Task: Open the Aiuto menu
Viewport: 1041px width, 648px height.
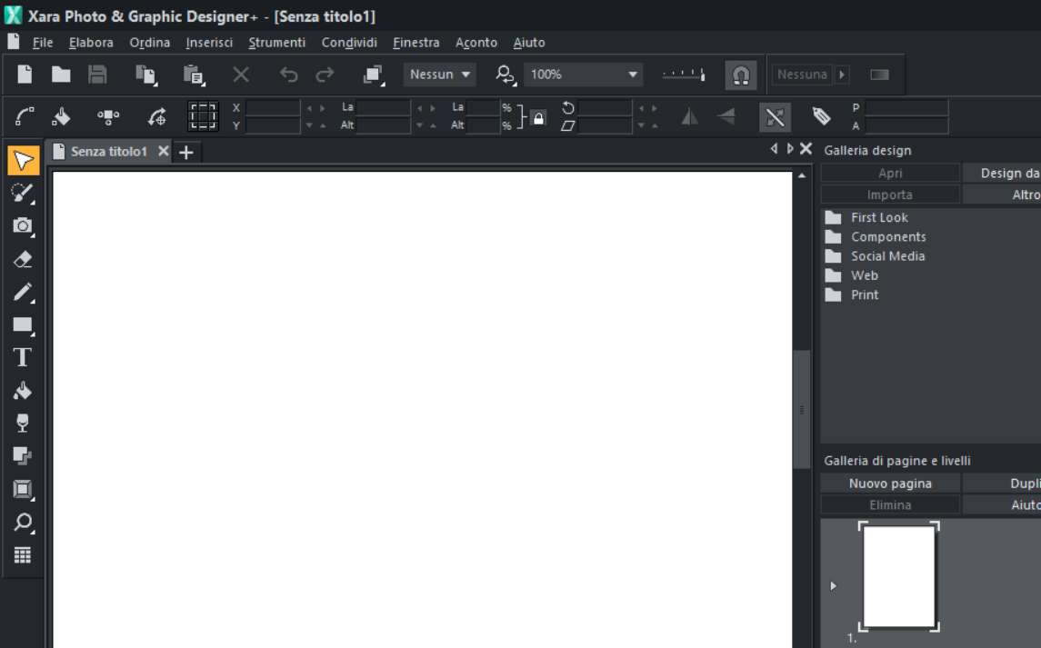Action: [x=529, y=43]
